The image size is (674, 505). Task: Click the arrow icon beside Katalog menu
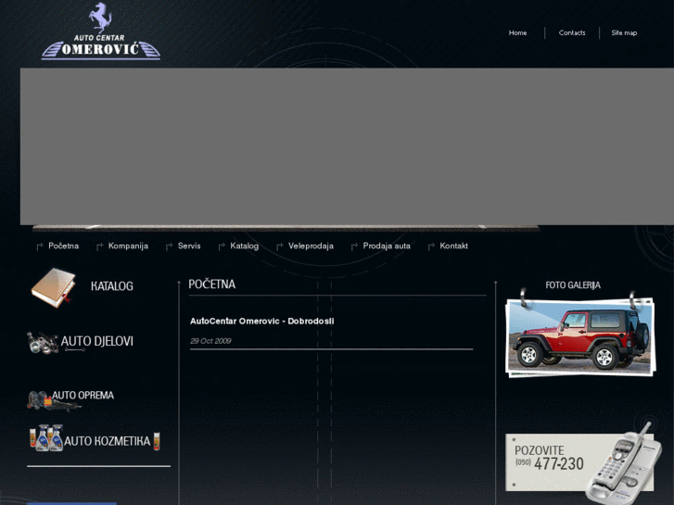(x=222, y=246)
